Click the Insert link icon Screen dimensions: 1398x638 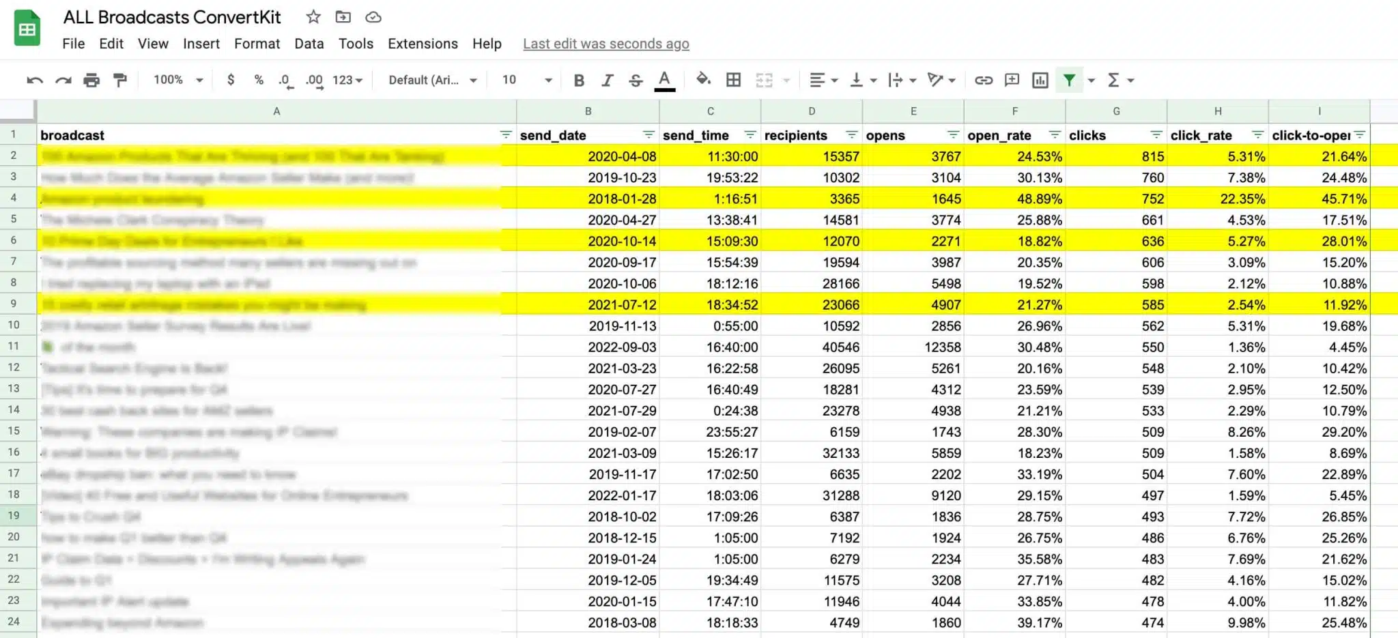tap(983, 81)
